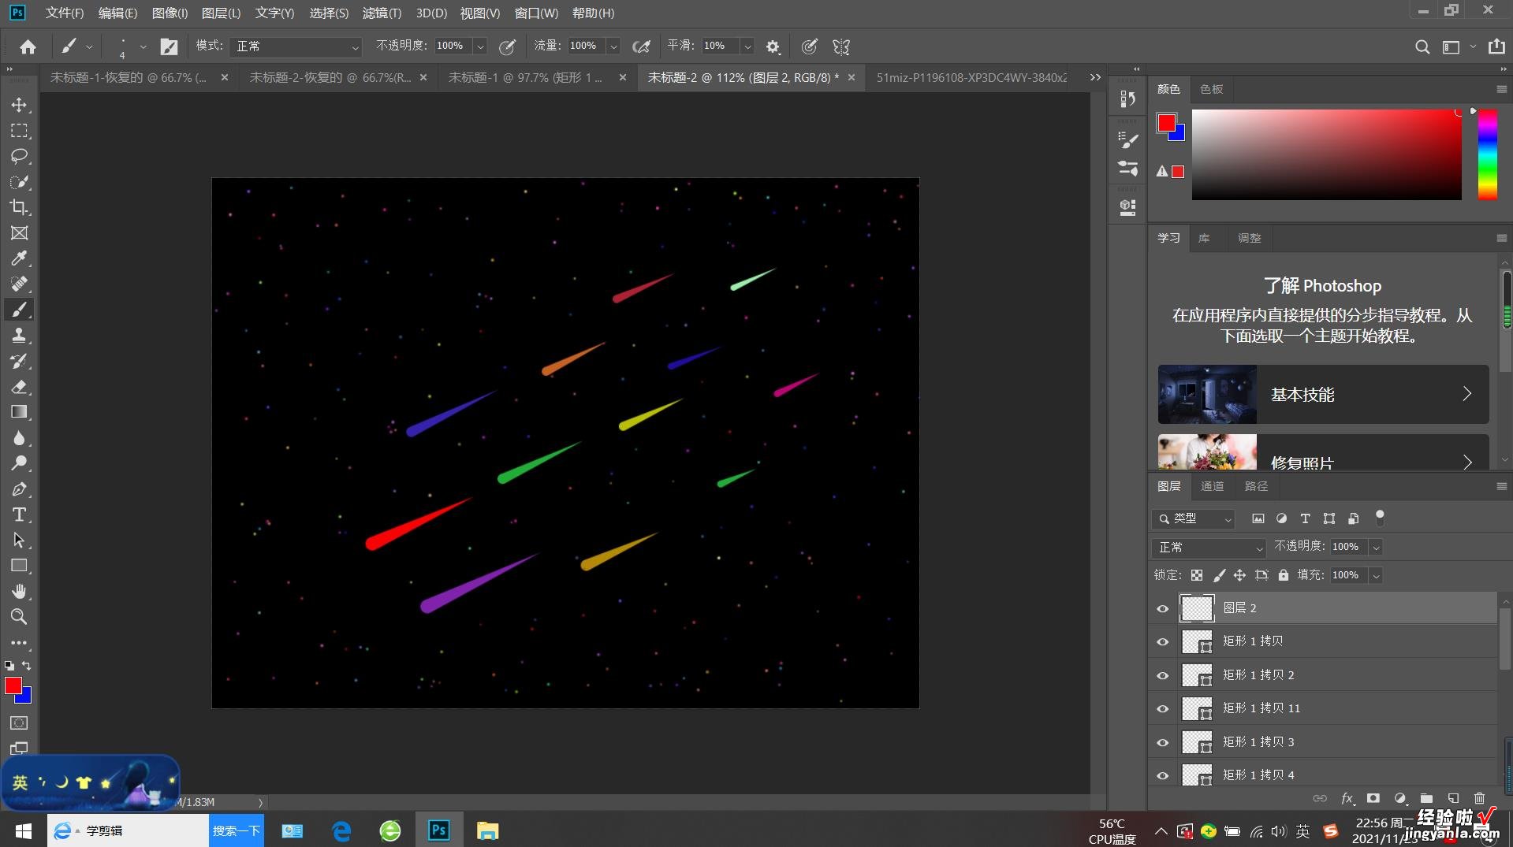
Task: Create a new group with folder icon
Action: pos(1426,798)
